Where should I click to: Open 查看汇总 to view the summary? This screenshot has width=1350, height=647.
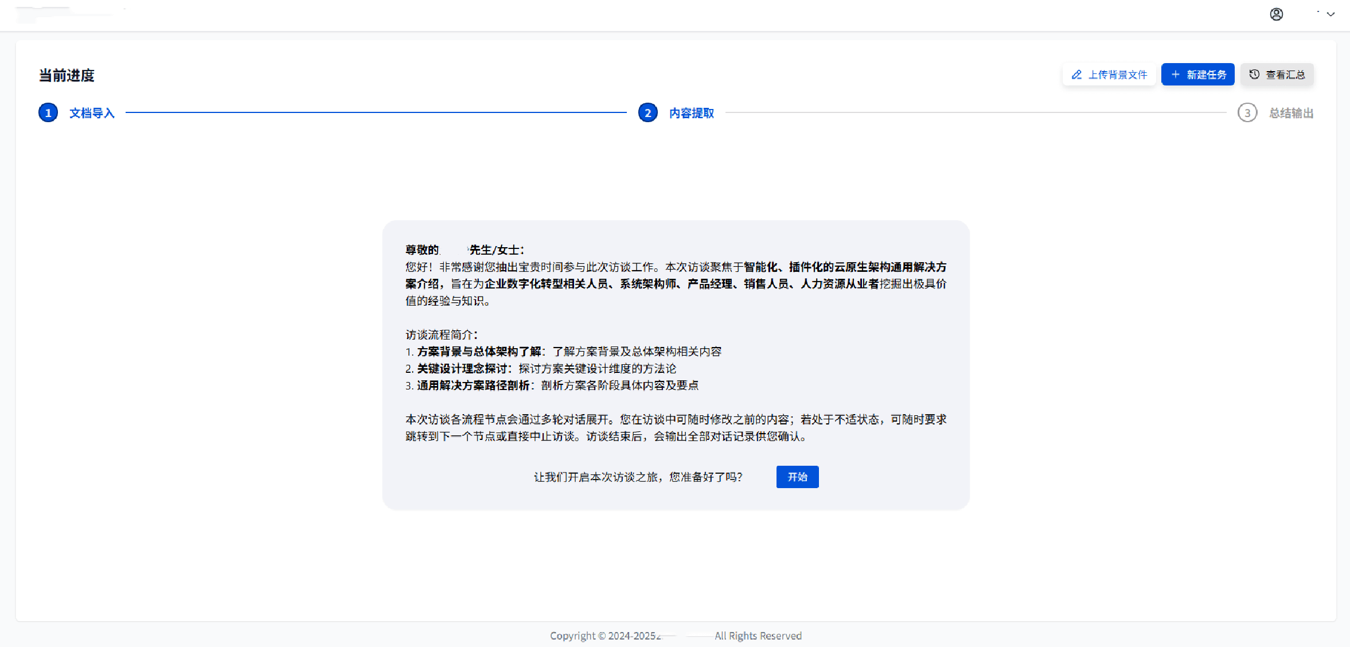click(x=1277, y=74)
